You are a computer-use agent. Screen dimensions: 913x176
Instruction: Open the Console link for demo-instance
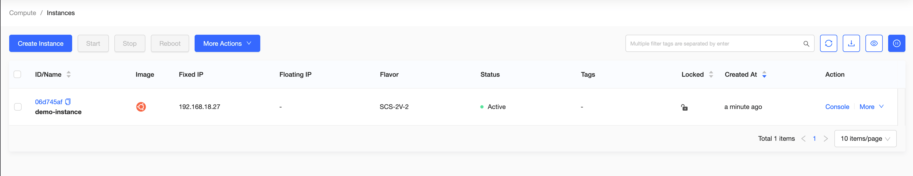(837, 107)
